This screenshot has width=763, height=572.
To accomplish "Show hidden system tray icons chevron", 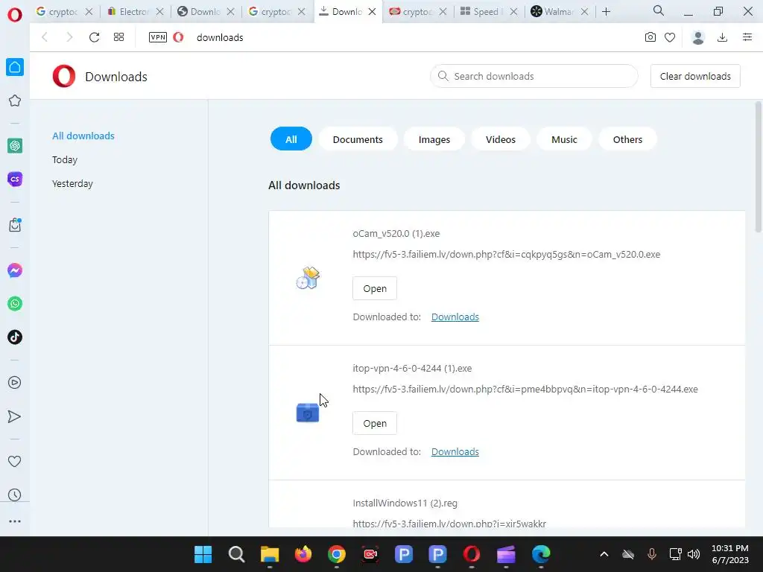I will (604, 554).
